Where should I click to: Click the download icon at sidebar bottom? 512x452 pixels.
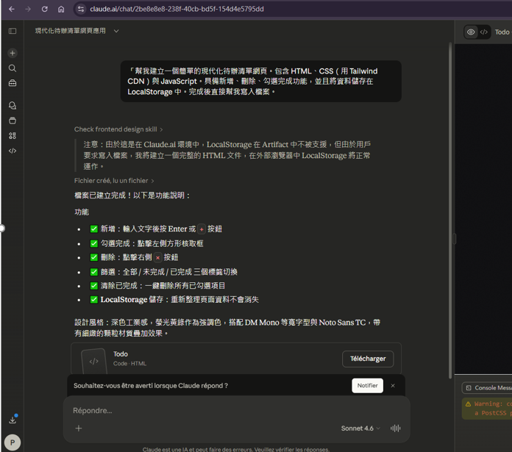[x=13, y=420]
